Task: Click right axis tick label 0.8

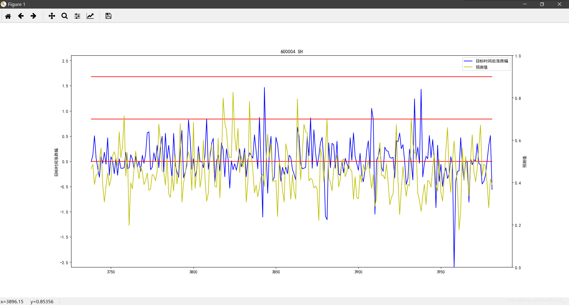Action: click(x=518, y=98)
